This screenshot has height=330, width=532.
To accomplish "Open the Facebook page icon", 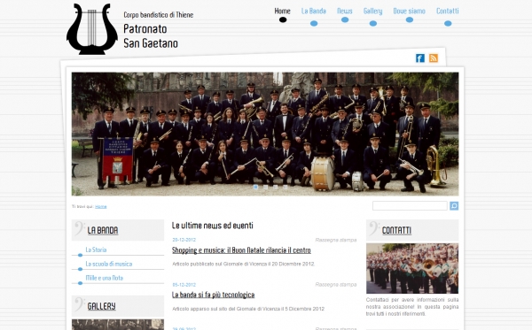I will (x=420, y=58).
